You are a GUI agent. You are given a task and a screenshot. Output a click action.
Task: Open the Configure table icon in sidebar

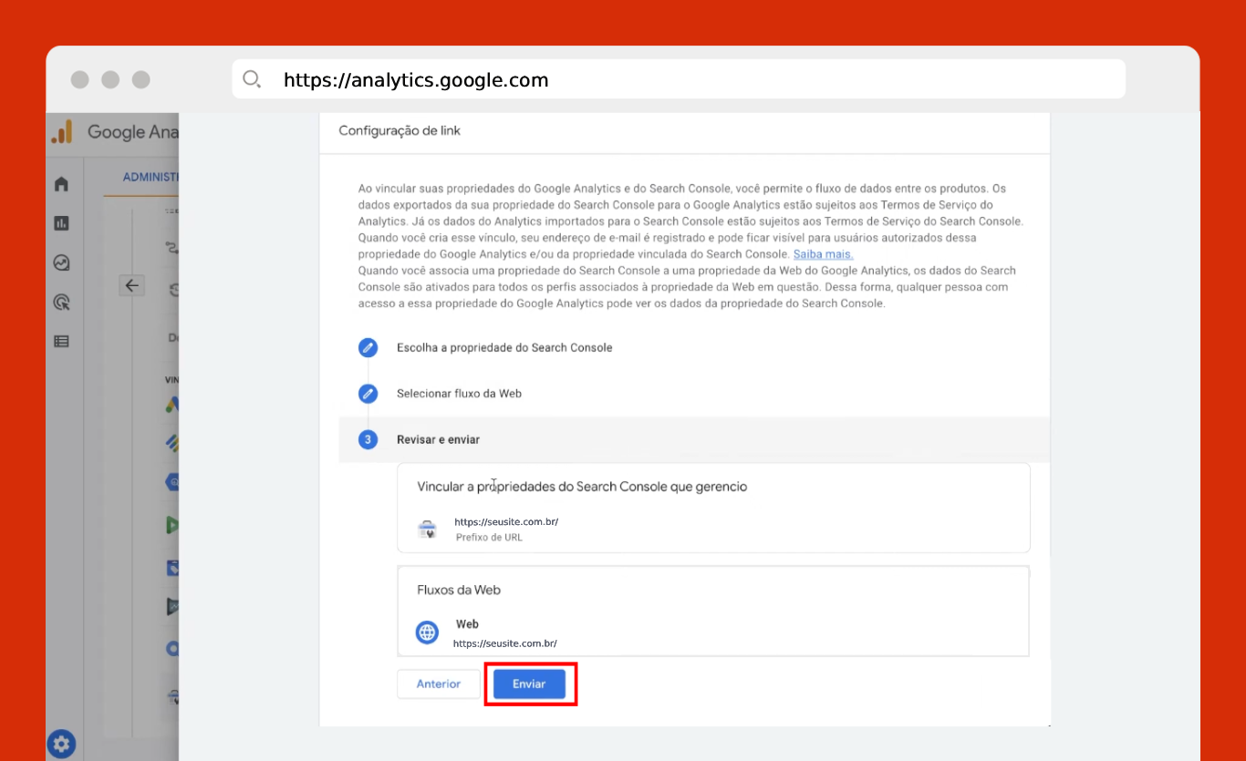coord(61,342)
